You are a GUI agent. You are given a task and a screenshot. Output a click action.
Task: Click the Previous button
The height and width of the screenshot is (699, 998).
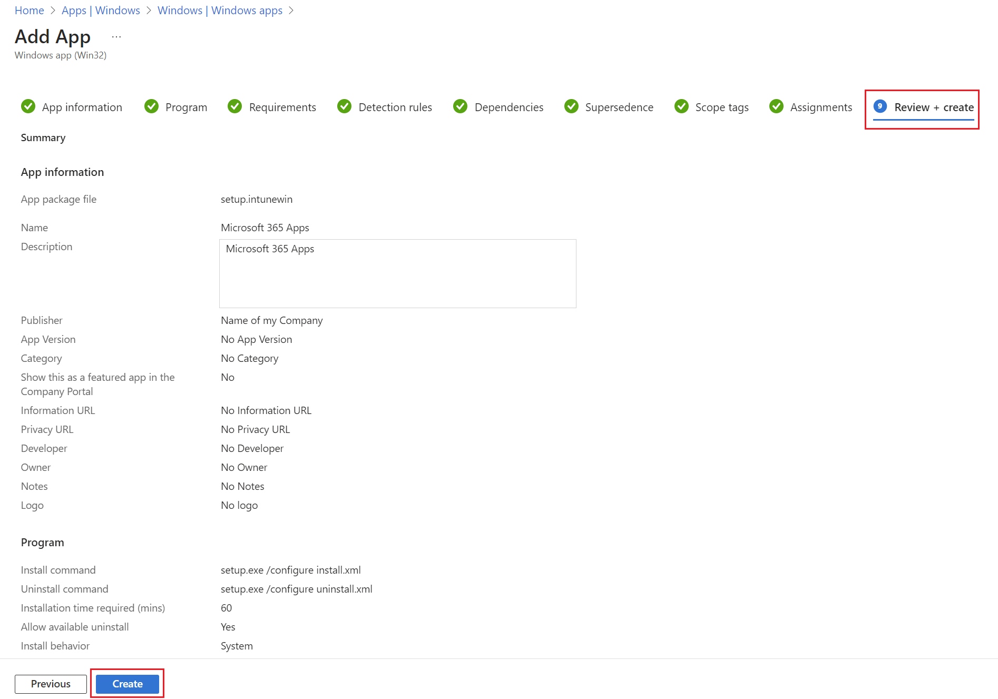pos(50,683)
